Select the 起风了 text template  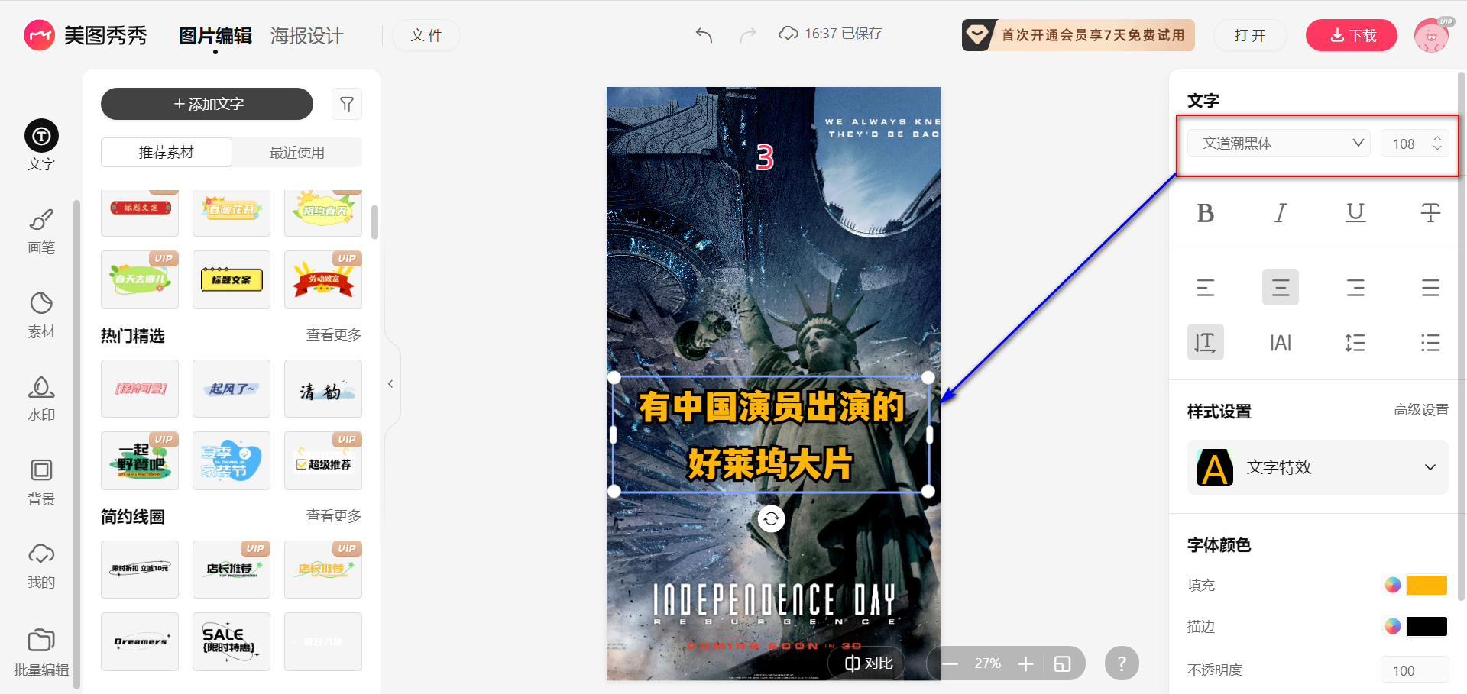click(x=232, y=389)
